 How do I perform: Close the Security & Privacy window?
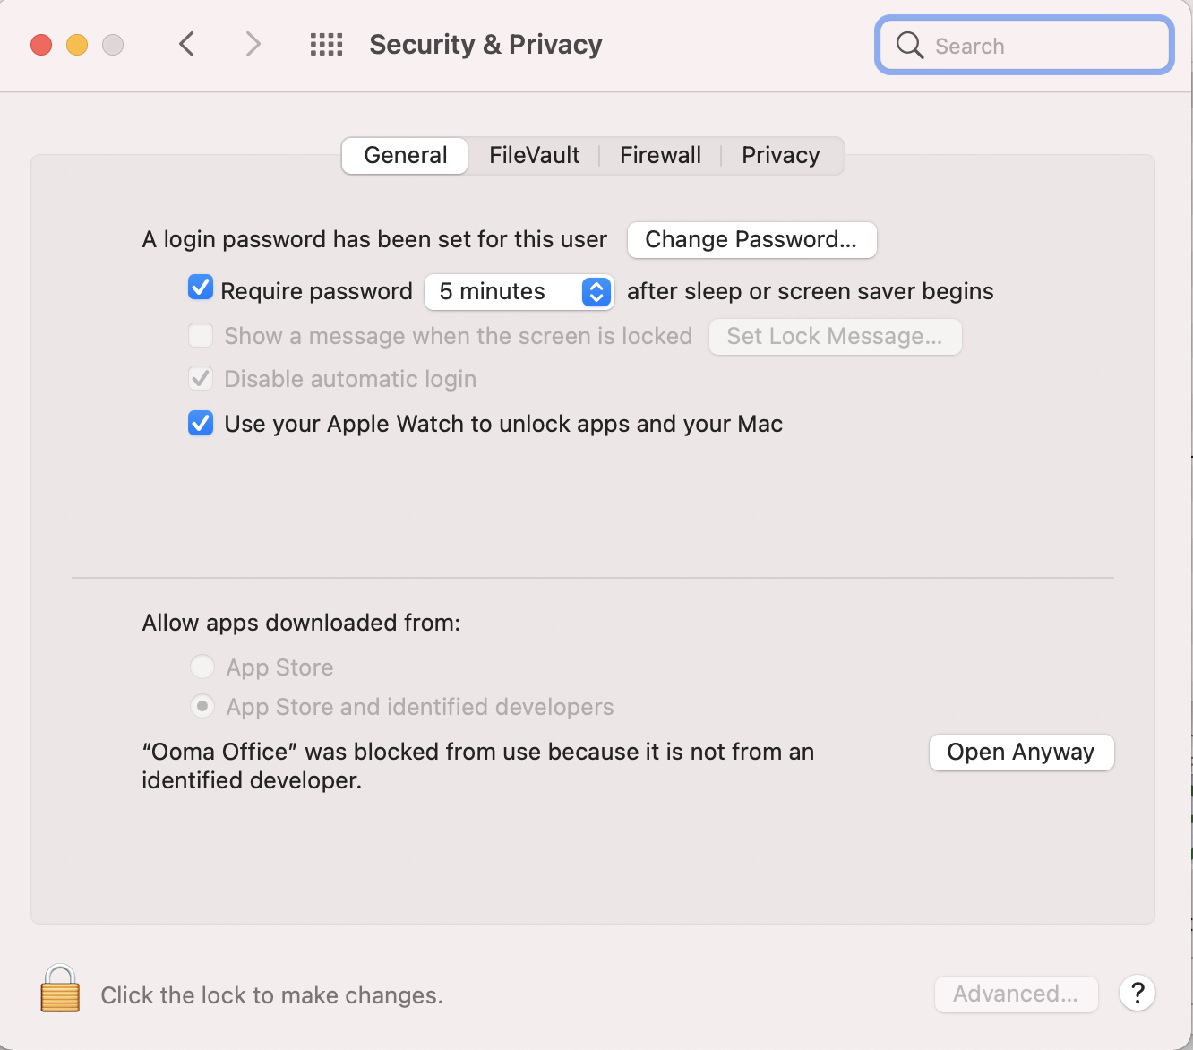click(x=41, y=45)
